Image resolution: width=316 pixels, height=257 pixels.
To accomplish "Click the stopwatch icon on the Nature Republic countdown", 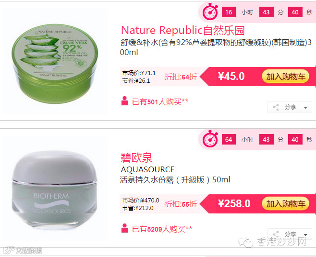I will coord(210,11).
